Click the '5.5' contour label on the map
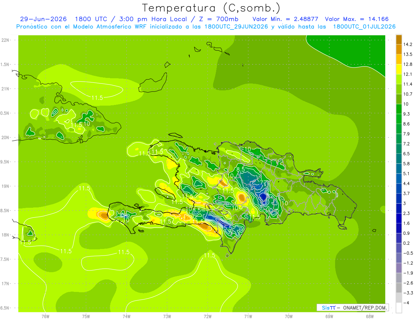The image size is (415, 321). 227,228
